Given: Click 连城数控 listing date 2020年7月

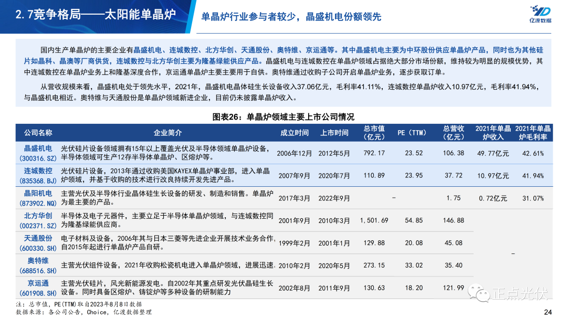Looking at the screenshot, I should tap(334, 176).
